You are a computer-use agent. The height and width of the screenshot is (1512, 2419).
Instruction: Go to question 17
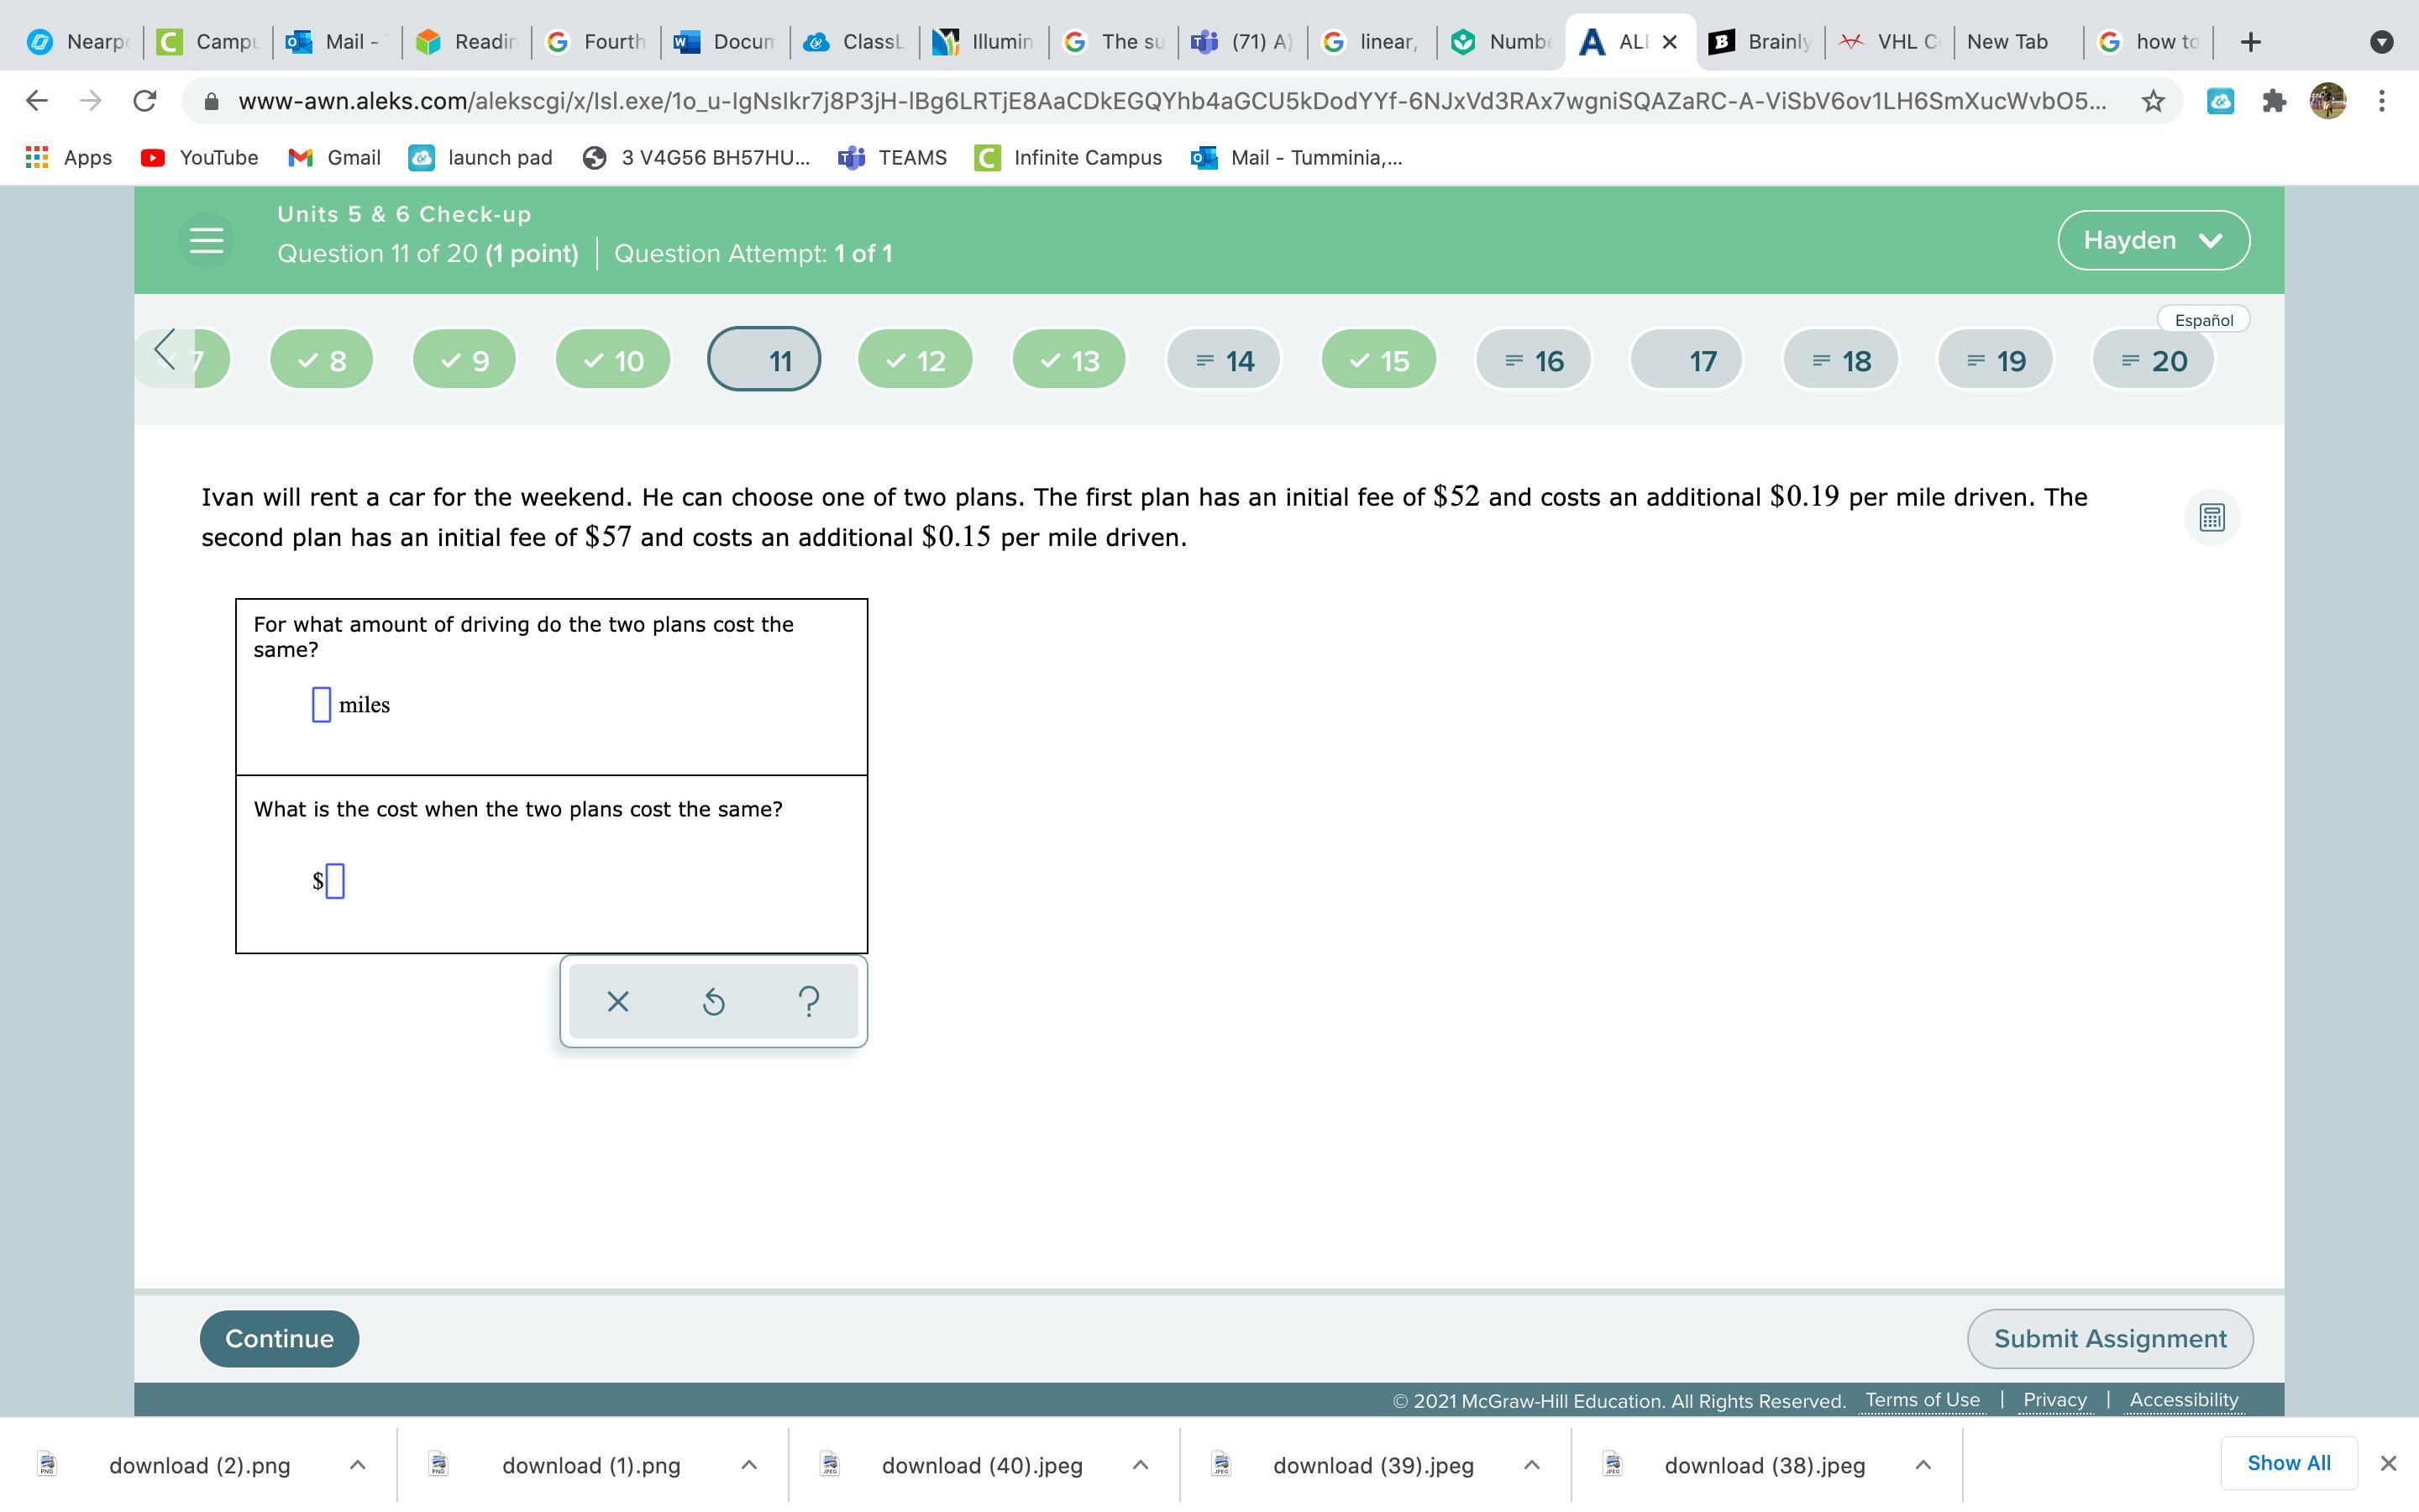pyautogui.click(x=1687, y=360)
